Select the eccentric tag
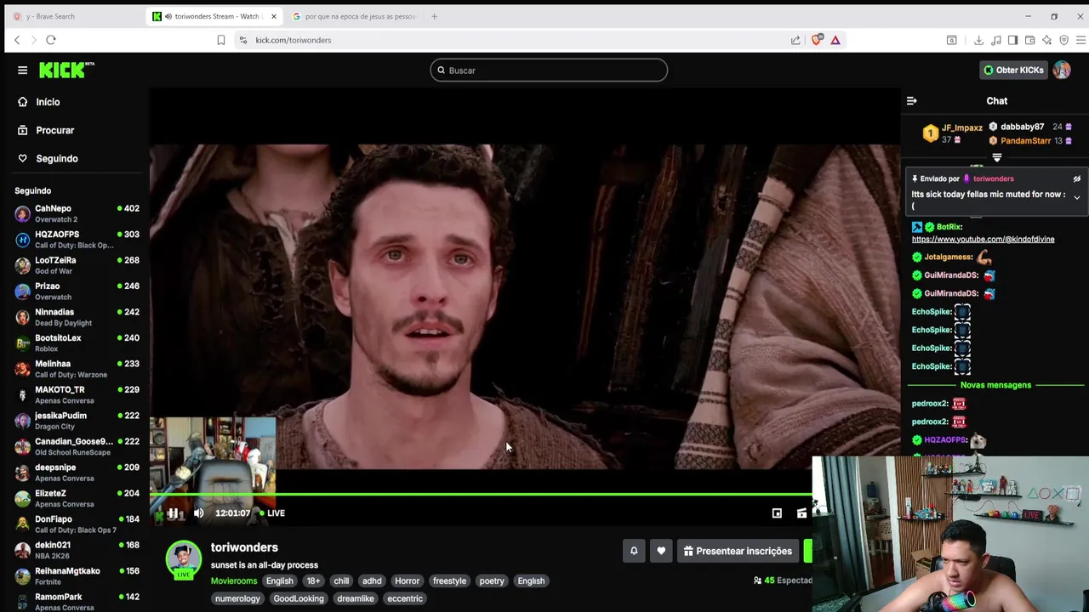 pos(405,598)
